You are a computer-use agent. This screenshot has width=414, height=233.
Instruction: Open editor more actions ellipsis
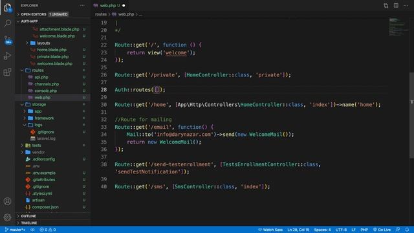pos(406,5)
